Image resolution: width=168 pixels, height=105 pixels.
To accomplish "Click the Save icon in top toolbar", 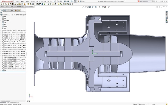I will [65, 1].
